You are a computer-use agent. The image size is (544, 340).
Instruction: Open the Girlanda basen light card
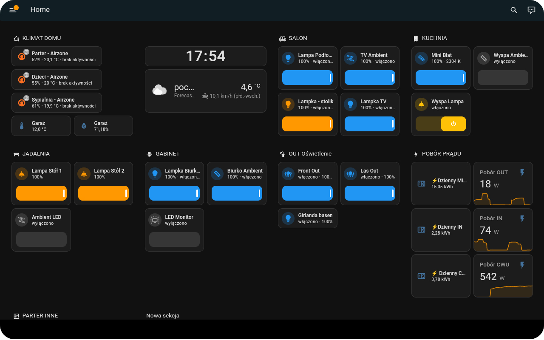tap(314, 218)
